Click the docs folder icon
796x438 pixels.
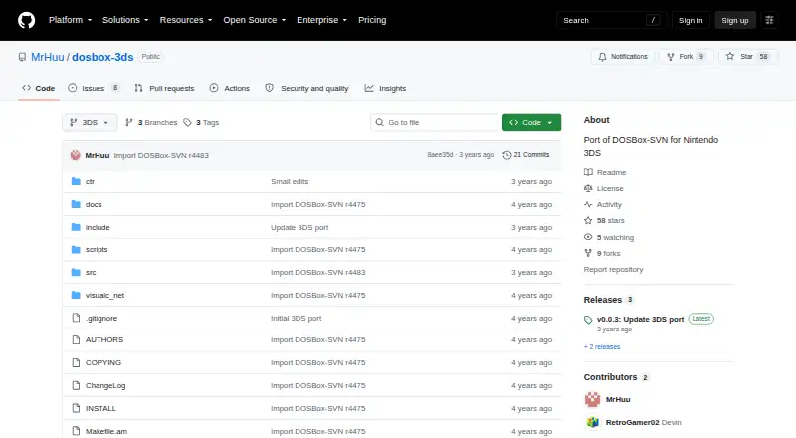(76, 204)
